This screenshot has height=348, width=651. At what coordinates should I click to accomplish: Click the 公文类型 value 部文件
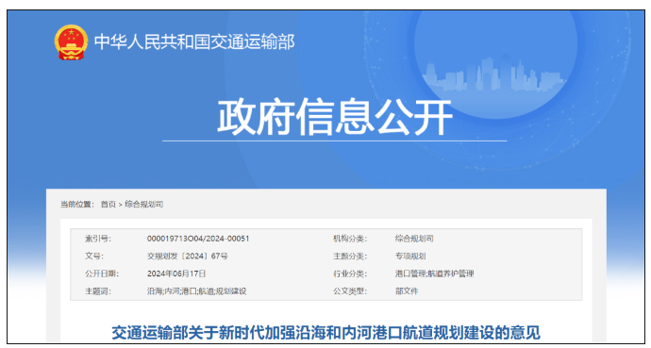(407, 291)
